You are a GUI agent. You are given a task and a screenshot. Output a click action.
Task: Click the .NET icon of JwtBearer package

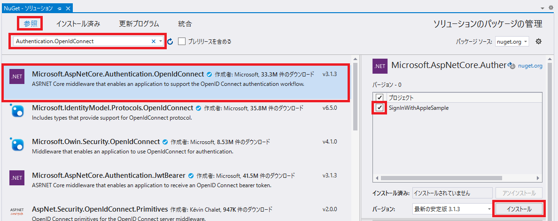click(x=17, y=178)
